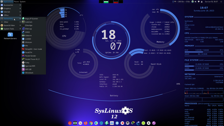Open Firefox from the bottom dock

(x=85, y=123)
